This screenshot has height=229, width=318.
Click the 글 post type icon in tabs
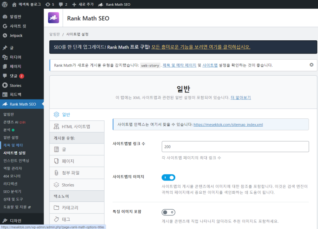coord(56,149)
